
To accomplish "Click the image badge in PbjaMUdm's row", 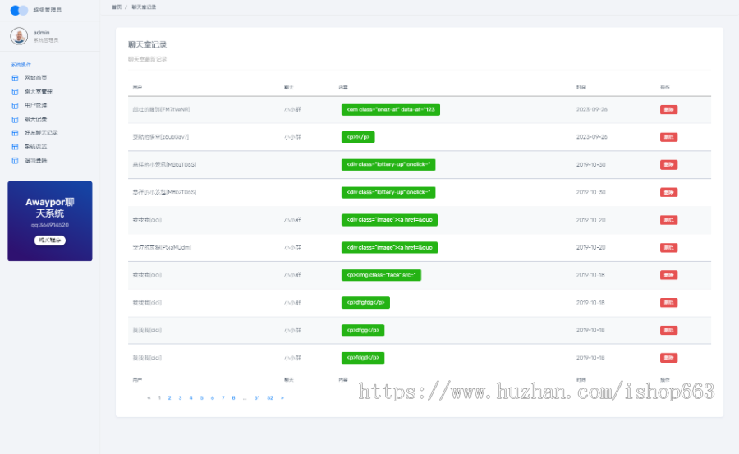I will pos(390,247).
